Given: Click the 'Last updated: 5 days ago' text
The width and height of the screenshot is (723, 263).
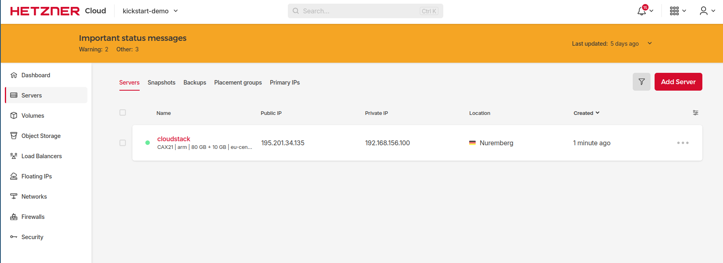Looking at the screenshot, I should click(605, 44).
